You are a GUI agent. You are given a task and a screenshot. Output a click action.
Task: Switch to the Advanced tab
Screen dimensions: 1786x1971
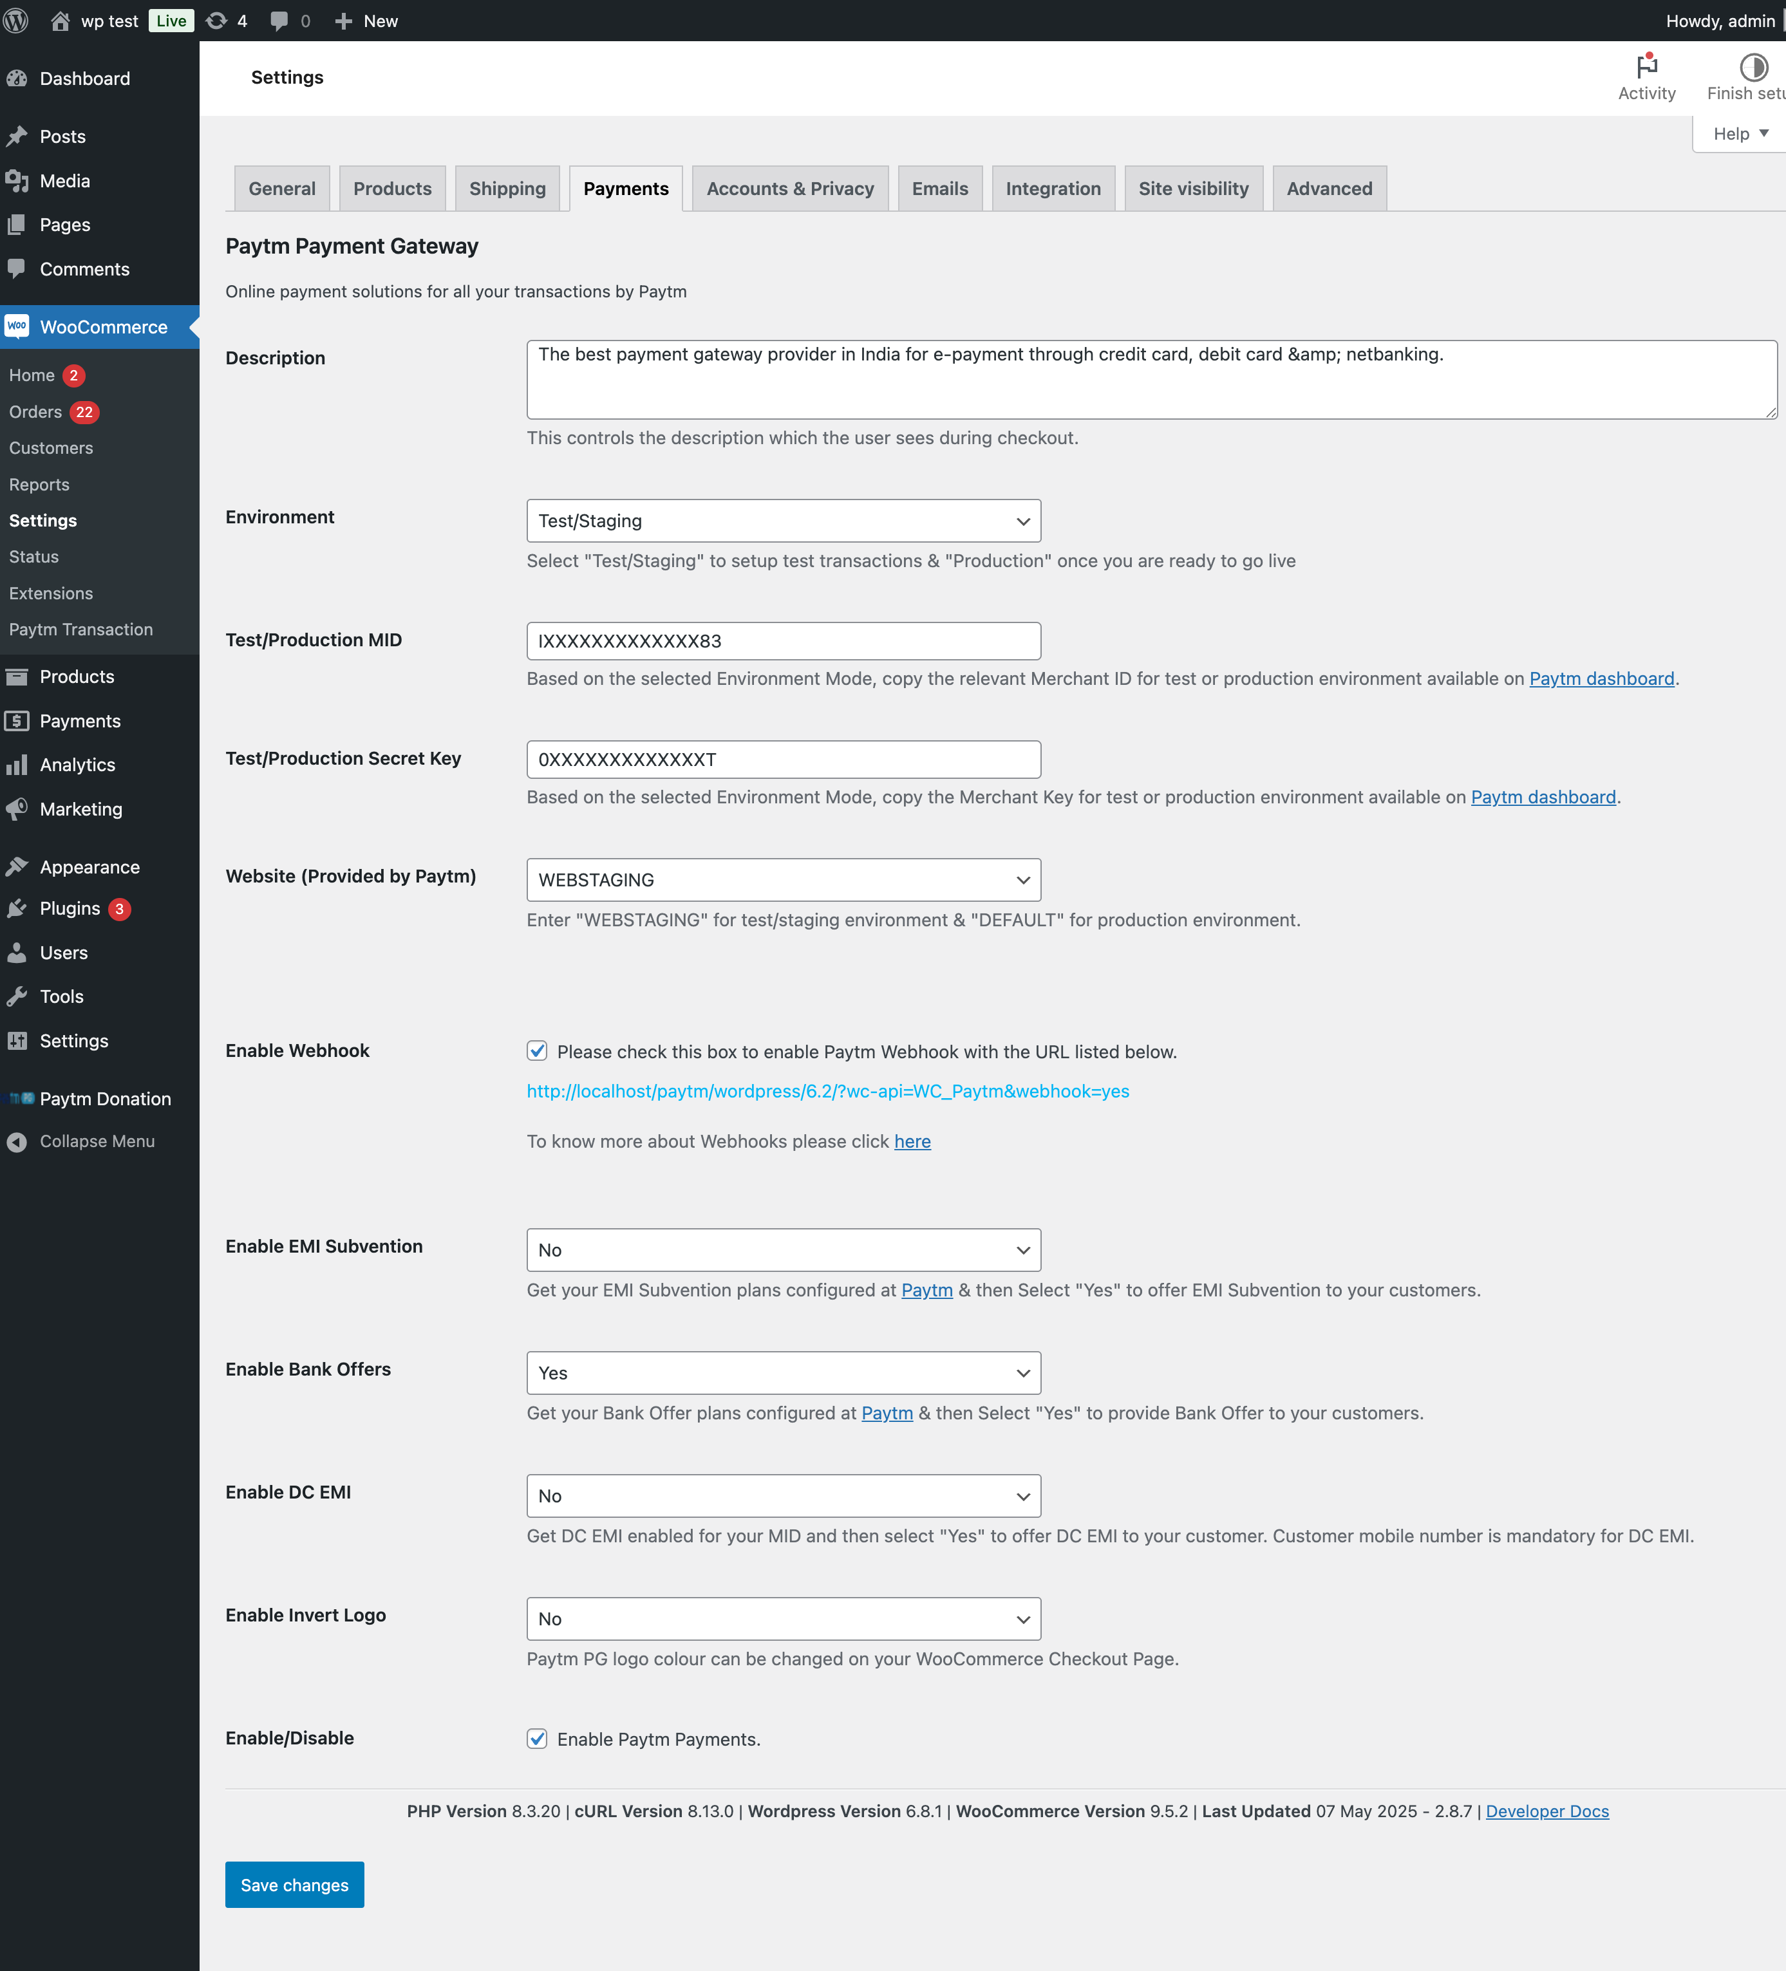click(1330, 189)
